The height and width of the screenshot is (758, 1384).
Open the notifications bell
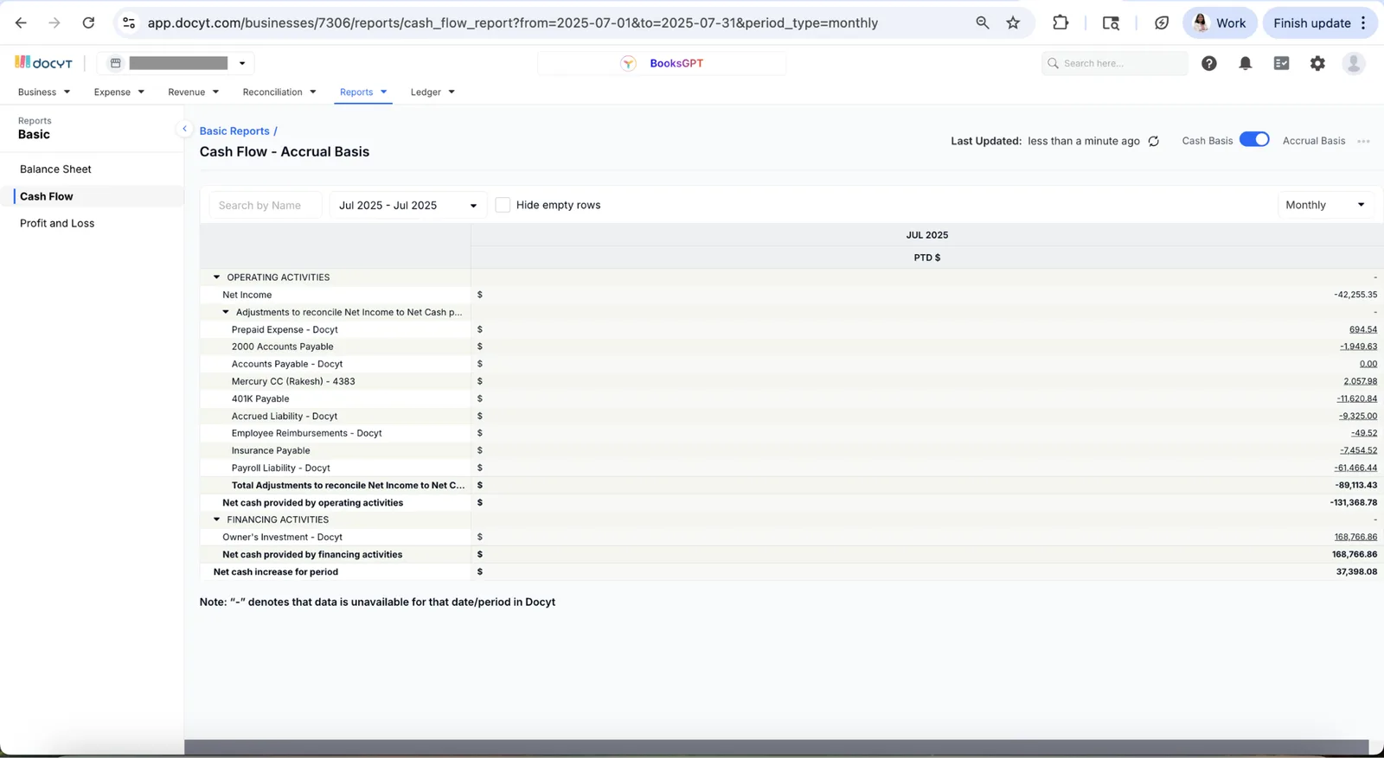1246,63
